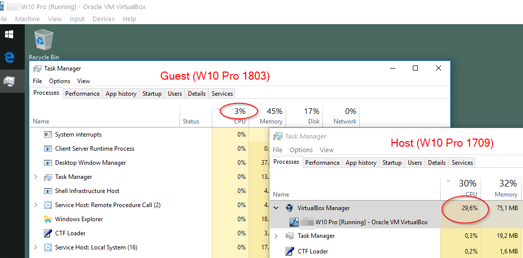Open the Edge browser in guest taskbar
This screenshot has width=523, height=258.
click(x=9, y=57)
